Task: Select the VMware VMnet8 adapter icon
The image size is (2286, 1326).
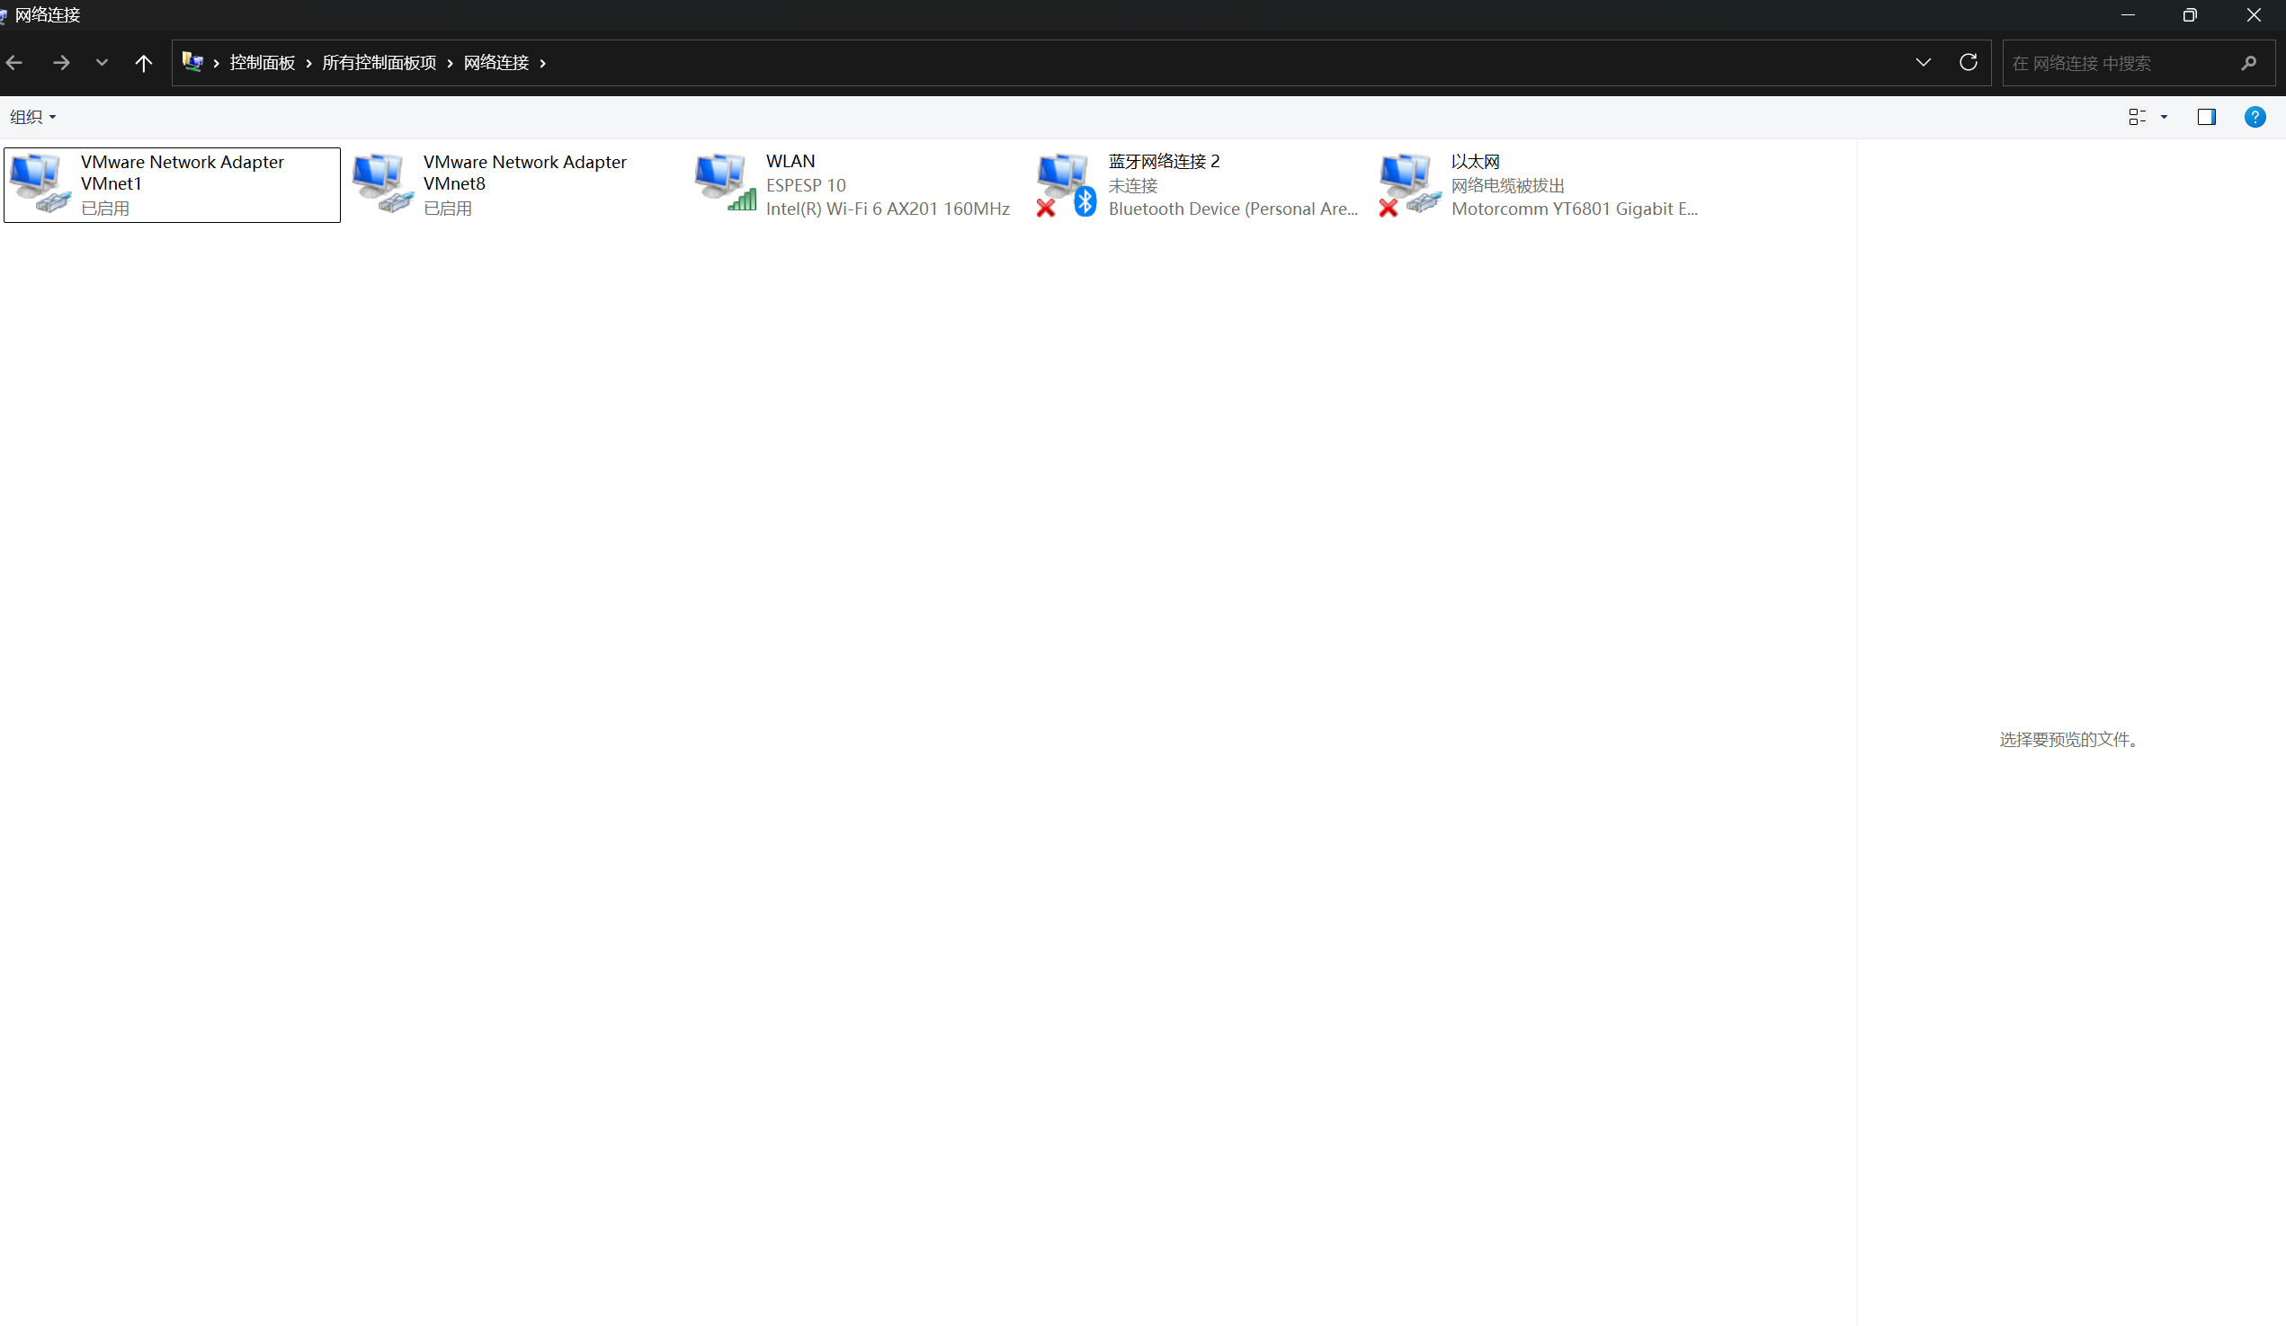Action: point(383,183)
